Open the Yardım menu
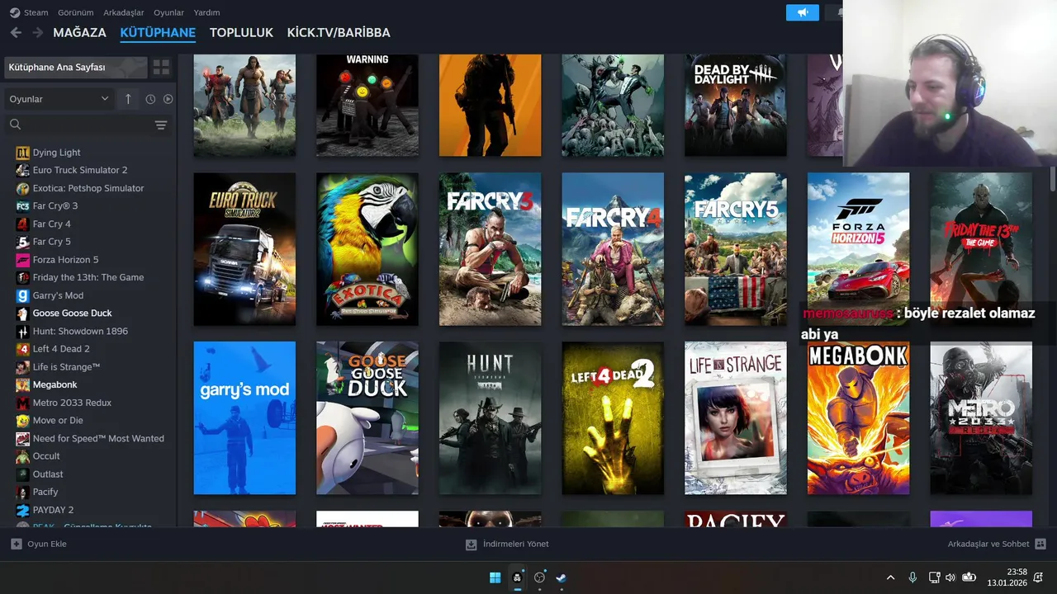This screenshot has height=594, width=1057. [x=206, y=12]
